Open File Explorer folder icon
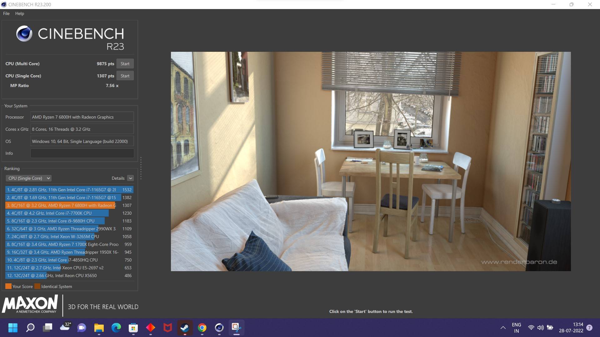600x337 pixels. (x=99, y=328)
